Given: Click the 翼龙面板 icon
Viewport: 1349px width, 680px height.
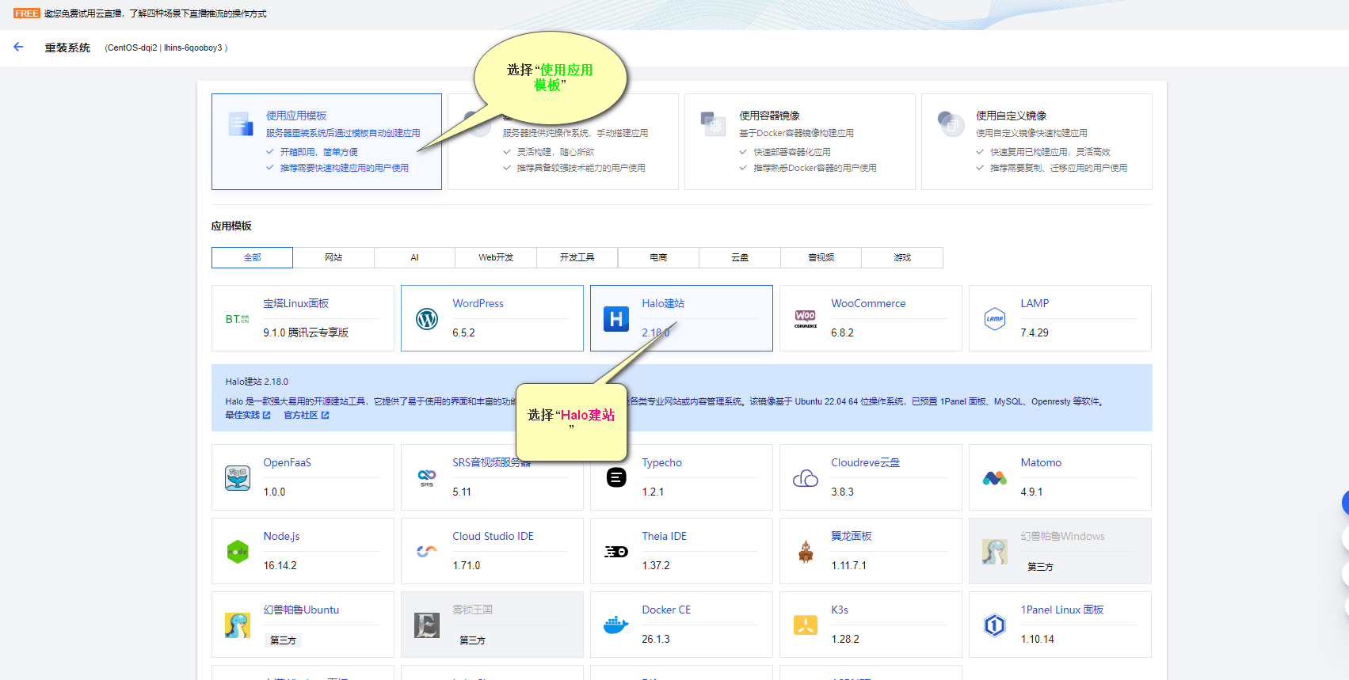Looking at the screenshot, I should pos(806,552).
